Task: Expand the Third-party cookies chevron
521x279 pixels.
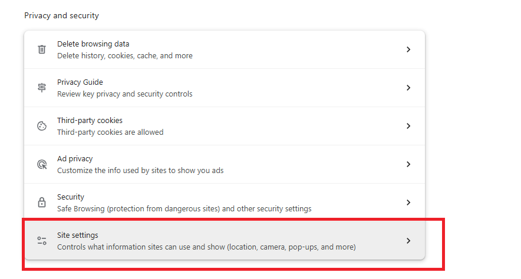Action: coord(408,126)
